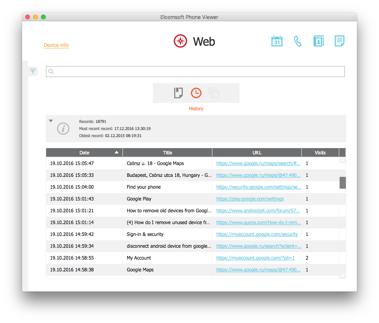Sort by the Date column header
The image size is (379, 323).
84,153
